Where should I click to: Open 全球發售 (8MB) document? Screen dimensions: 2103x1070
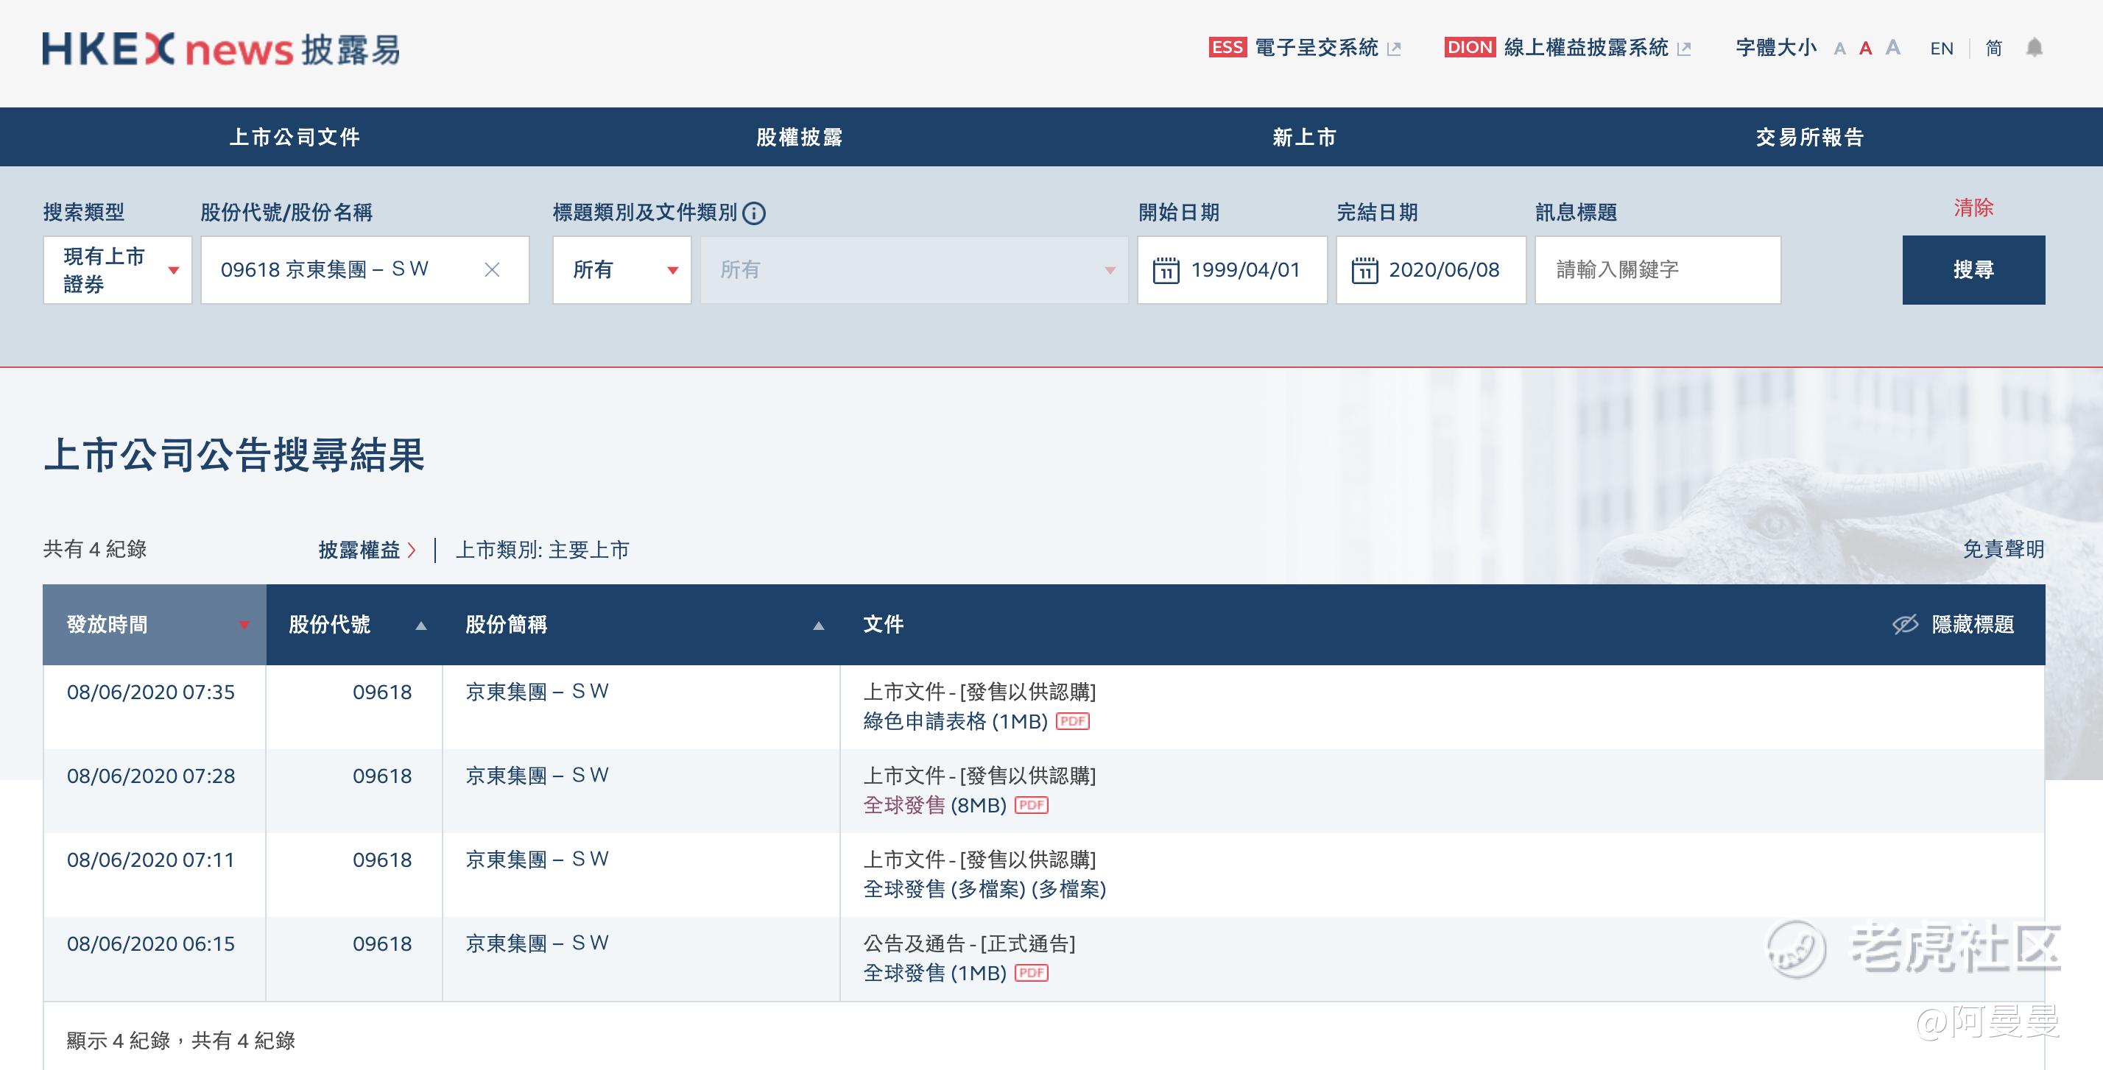point(934,806)
